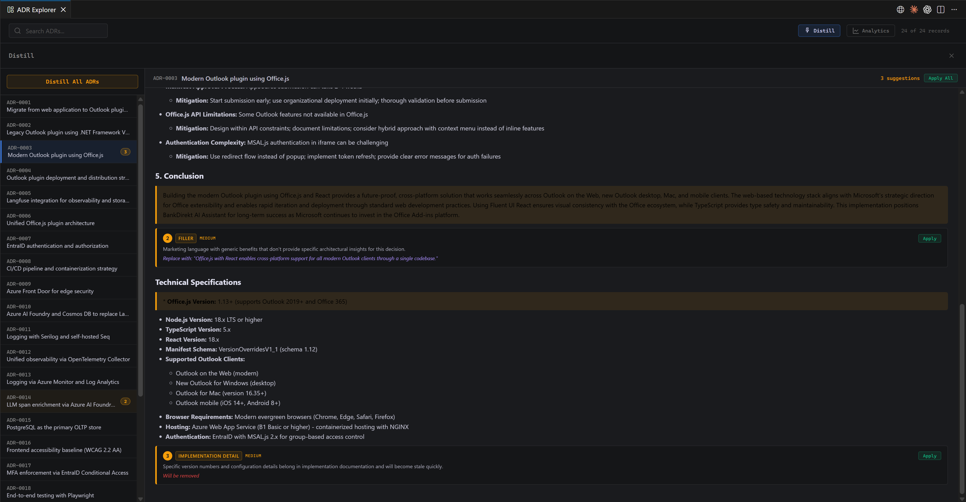Click the highlighted Conclusion paragraph
Viewport: 966px width, 502px height.
pos(551,205)
